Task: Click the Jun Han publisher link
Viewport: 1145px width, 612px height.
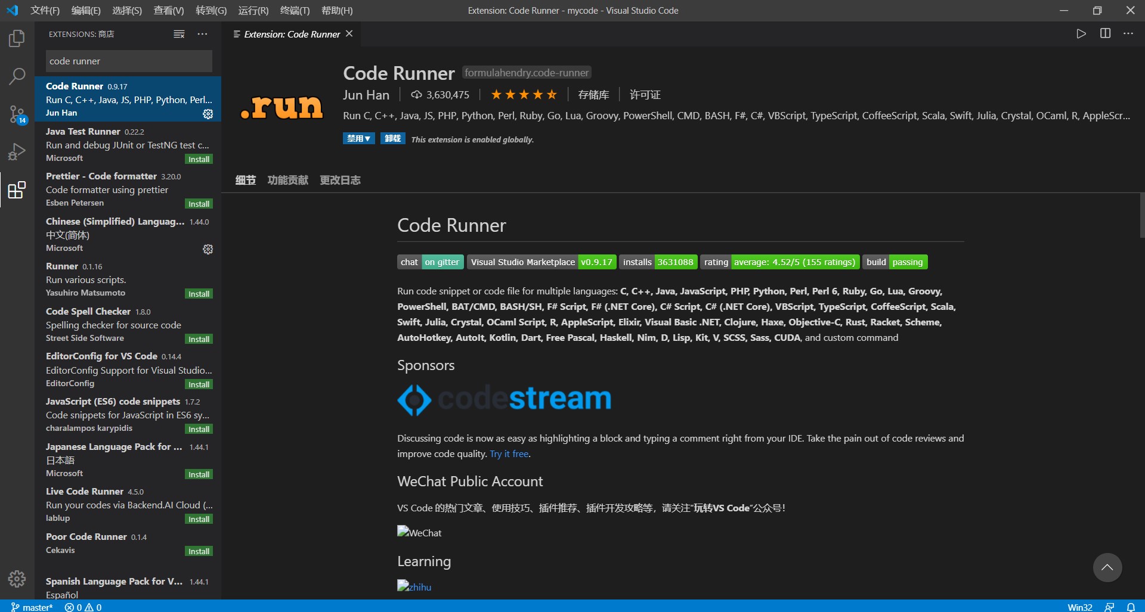Action: point(366,95)
